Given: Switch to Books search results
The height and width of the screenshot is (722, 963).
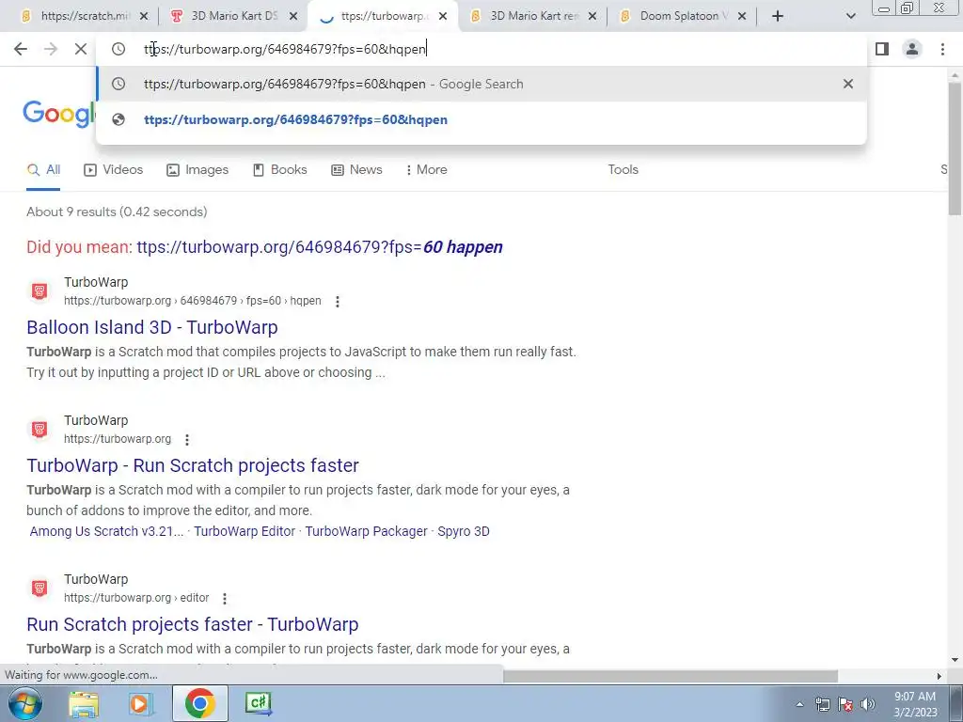Looking at the screenshot, I should (279, 170).
